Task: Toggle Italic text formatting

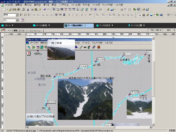Action: click(x=73, y=15)
